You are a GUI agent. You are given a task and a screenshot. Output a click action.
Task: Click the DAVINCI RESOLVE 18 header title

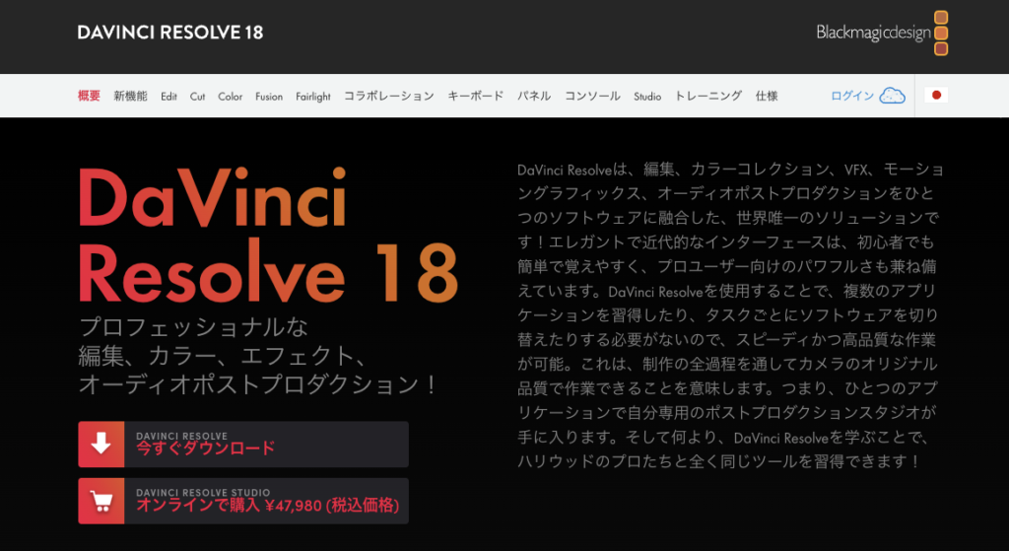[x=169, y=33]
